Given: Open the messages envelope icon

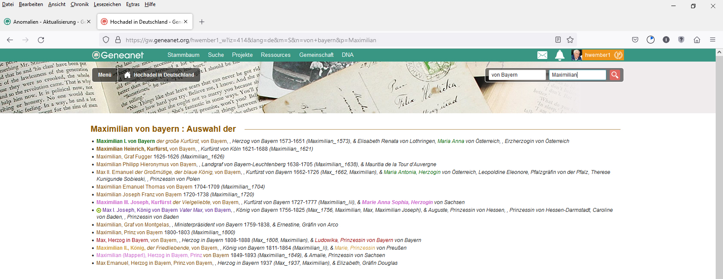Looking at the screenshot, I should coord(542,55).
